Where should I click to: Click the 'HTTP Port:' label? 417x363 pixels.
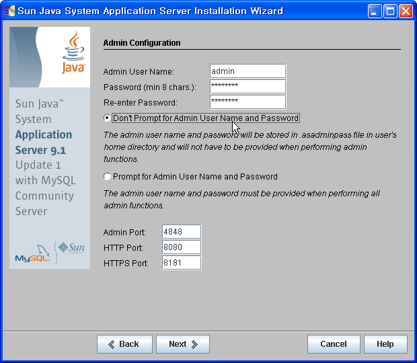(x=123, y=248)
